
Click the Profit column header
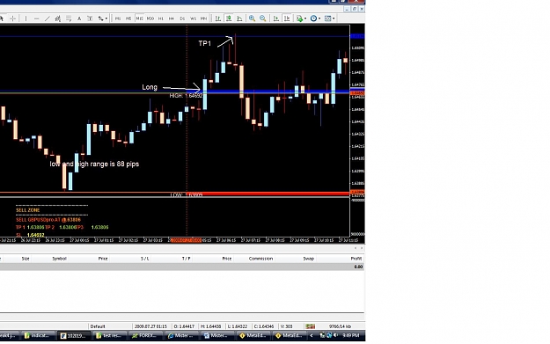coord(356,259)
